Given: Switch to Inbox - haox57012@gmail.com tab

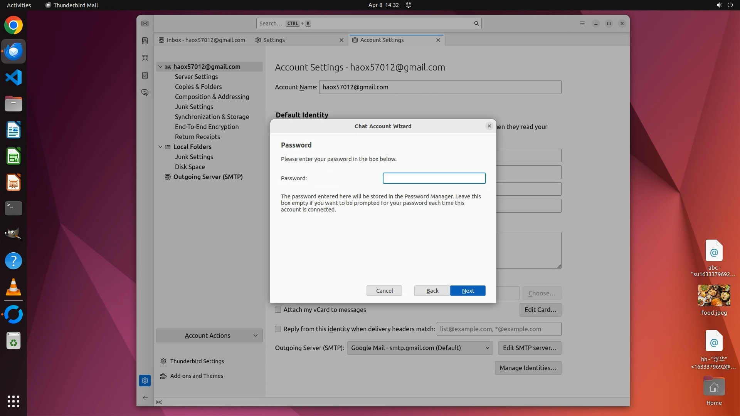Looking at the screenshot, I should tap(205, 40).
